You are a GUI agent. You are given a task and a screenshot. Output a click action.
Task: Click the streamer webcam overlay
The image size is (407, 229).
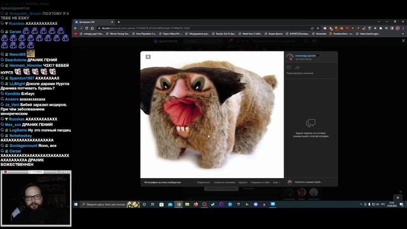(36, 198)
